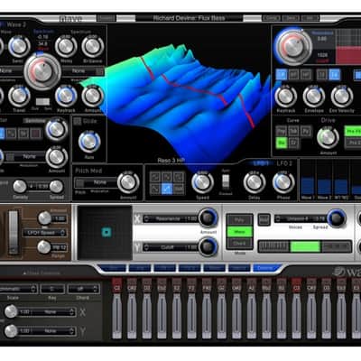The image size is (361, 361).
Task: Choose the HP filter type button
Action: click(x=306, y=75)
